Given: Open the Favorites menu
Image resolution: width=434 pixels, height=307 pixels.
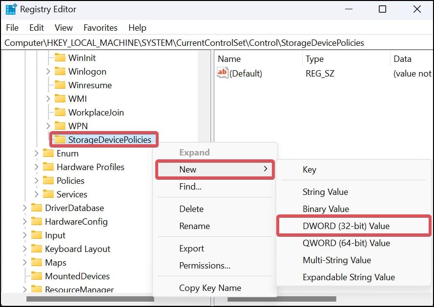Looking at the screenshot, I should click(100, 28).
